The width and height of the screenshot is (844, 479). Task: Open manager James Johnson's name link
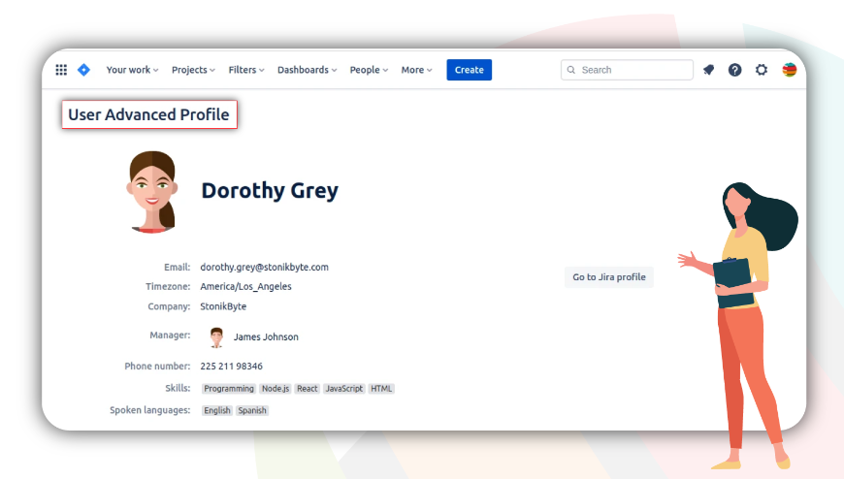(266, 336)
